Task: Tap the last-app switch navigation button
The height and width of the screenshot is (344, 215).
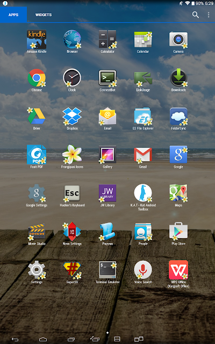Action: 95,339
